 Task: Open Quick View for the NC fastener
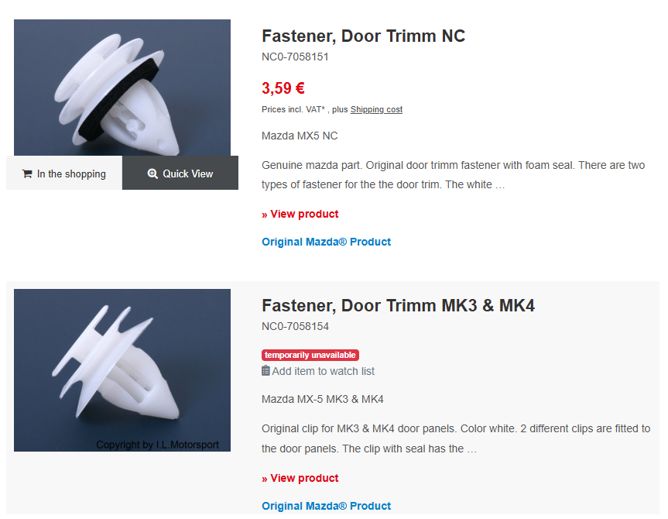coord(180,174)
